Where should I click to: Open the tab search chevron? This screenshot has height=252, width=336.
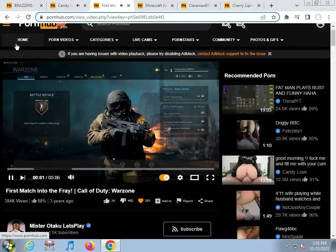pyautogui.click(x=297, y=6)
